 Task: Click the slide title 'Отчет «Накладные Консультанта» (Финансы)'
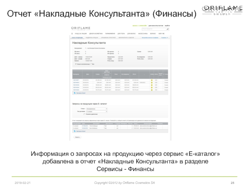coord(102,13)
